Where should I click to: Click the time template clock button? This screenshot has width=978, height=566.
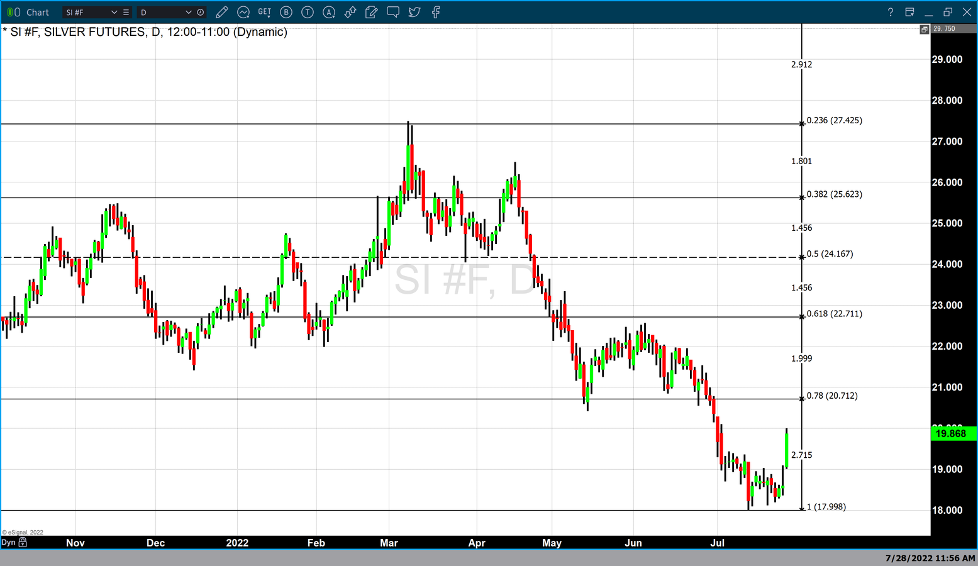click(201, 12)
